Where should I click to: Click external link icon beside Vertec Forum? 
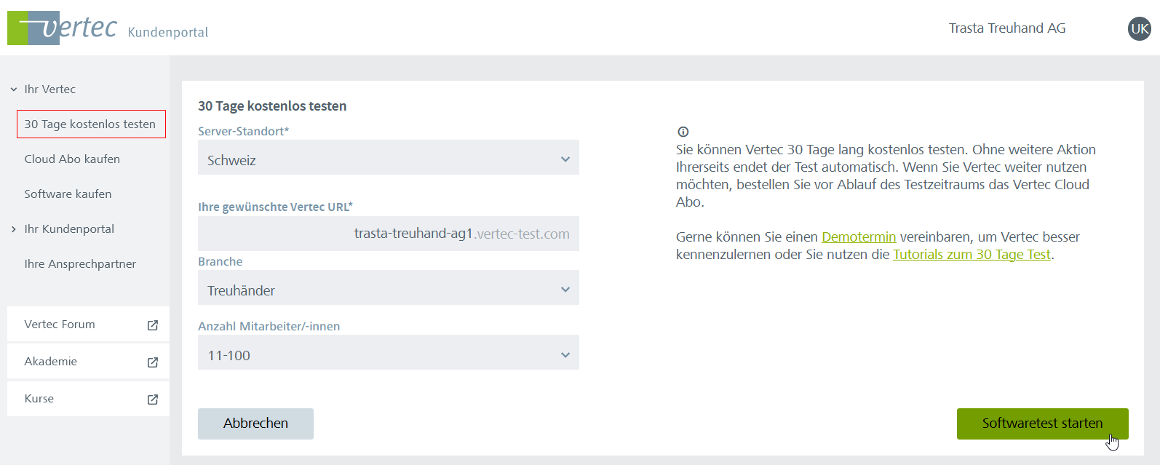click(153, 325)
